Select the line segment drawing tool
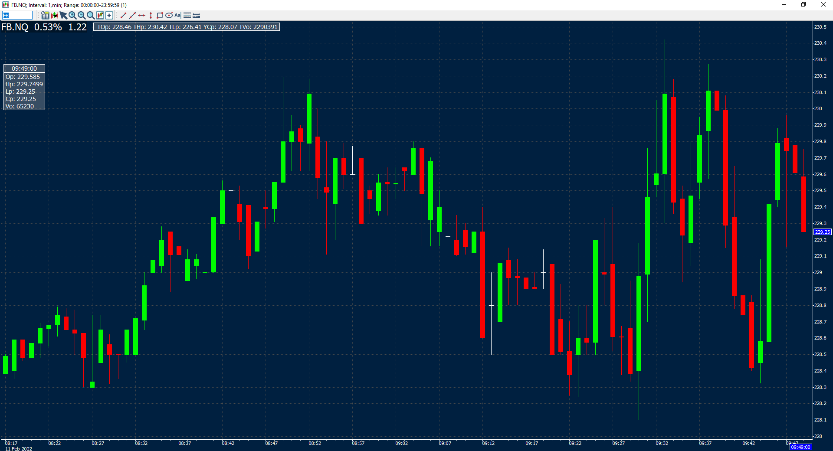 click(123, 16)
